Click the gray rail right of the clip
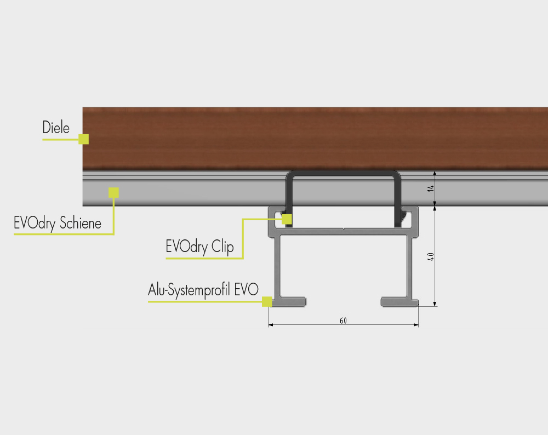Viewport: 548px width, 435px height. tap(477, 192)
